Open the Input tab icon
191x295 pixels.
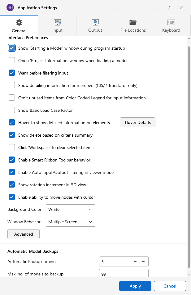[57, 22]
